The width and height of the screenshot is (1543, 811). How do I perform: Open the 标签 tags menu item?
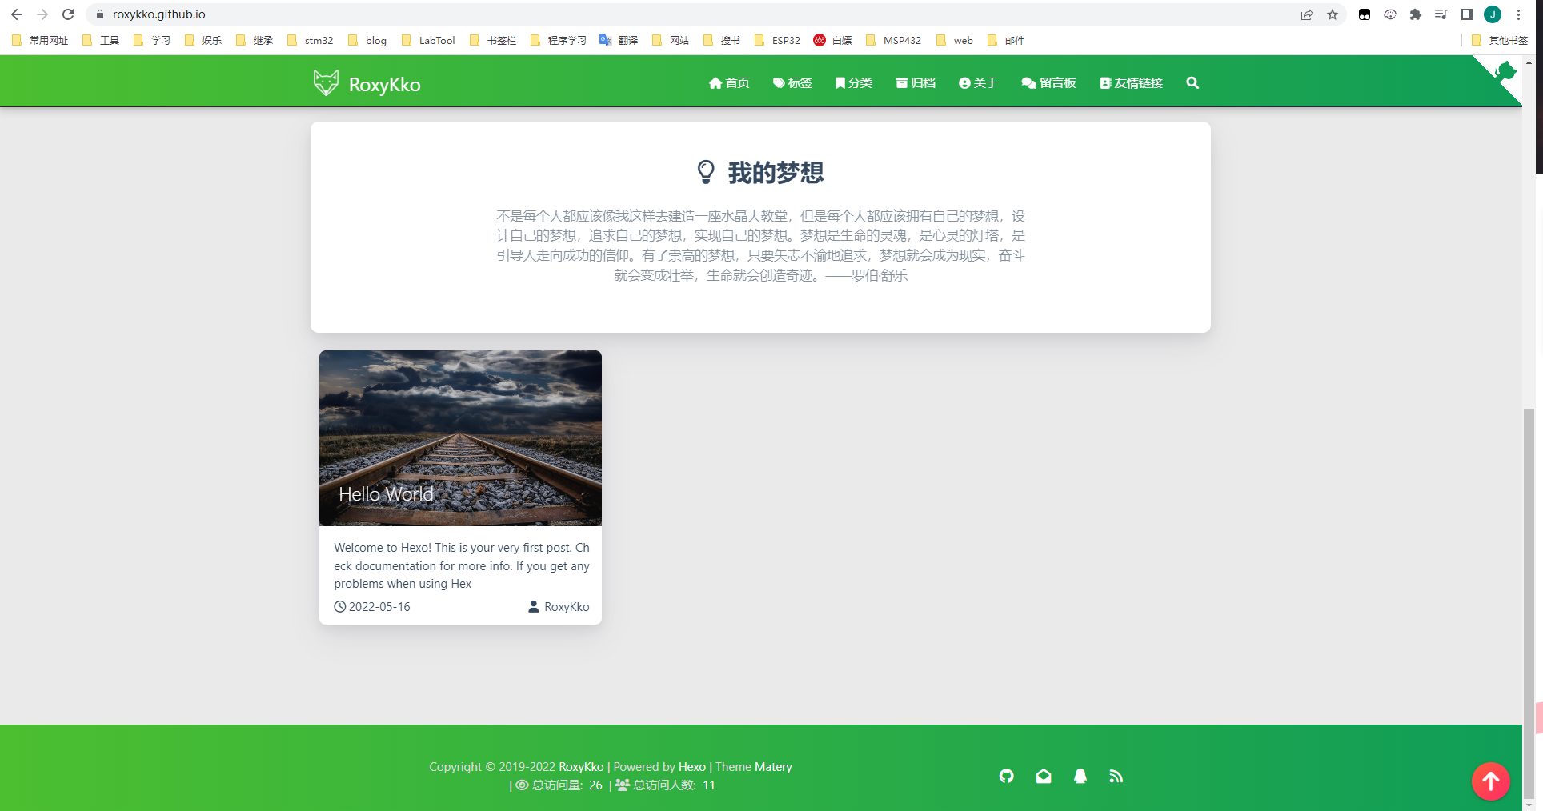pyautogui.click(x=792, y=83)
